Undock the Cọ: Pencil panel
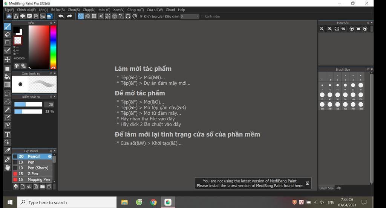The width and height of the screenshot is (386, 208). (x=51, y=150)
